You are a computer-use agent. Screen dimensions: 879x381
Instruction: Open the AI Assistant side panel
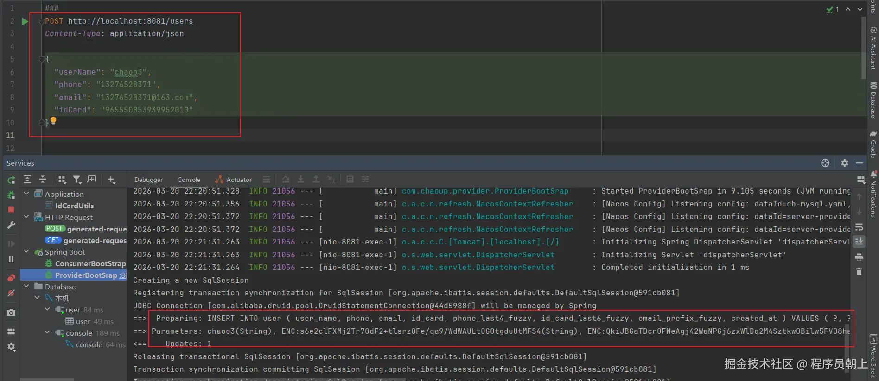coord(873,48)
